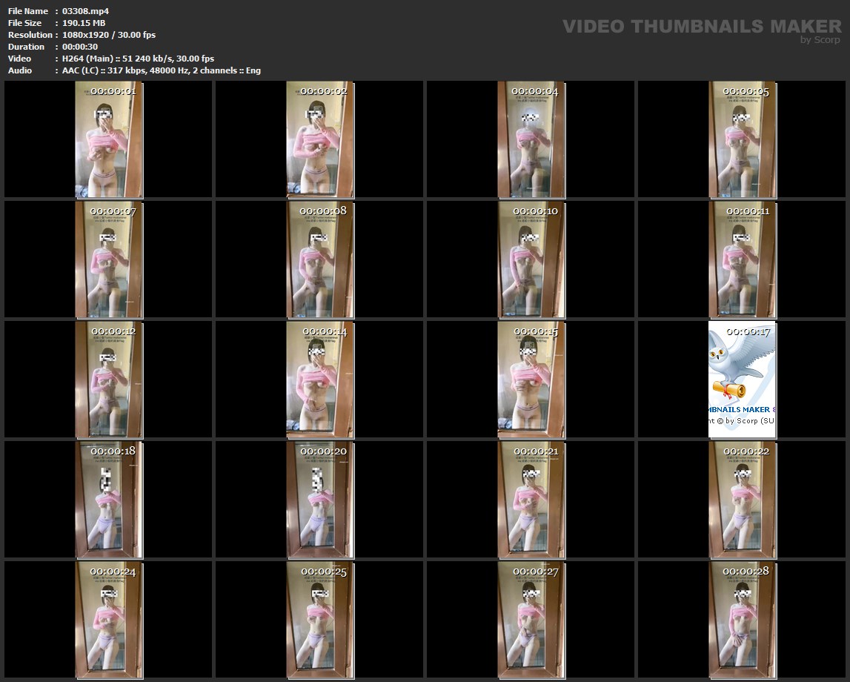Open the frame at 00:00:11
Viewport: 850px width, 682px height.
click(743, 259)
